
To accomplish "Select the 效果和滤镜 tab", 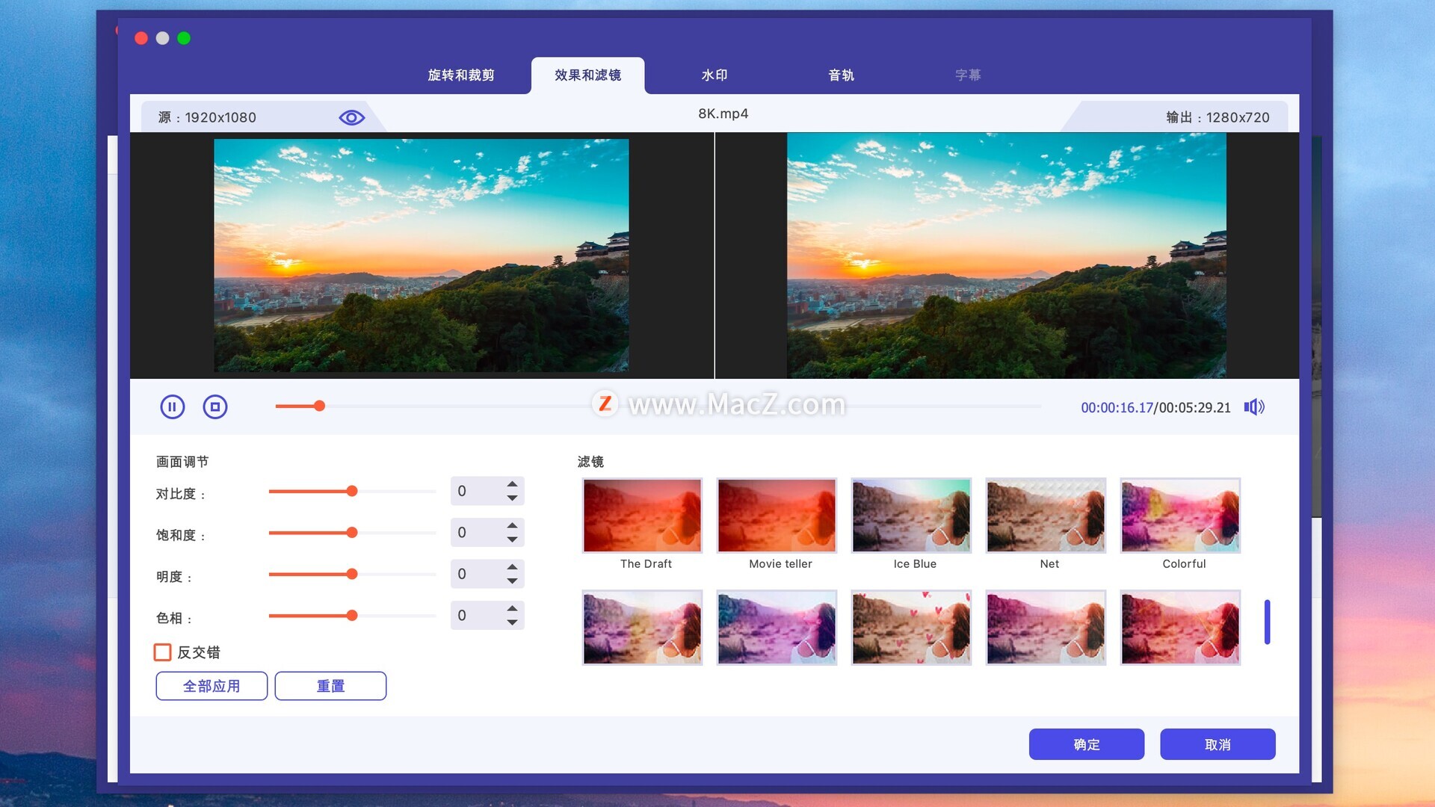I will (588, 75).
